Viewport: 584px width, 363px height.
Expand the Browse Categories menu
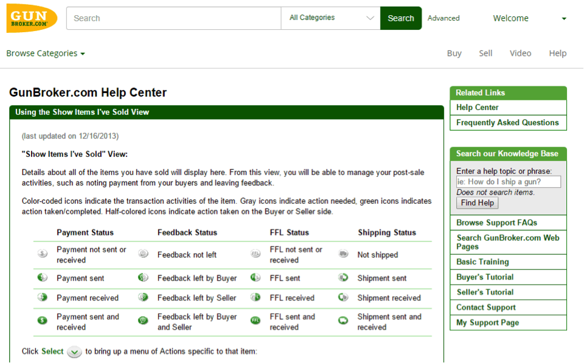point(46,54)
